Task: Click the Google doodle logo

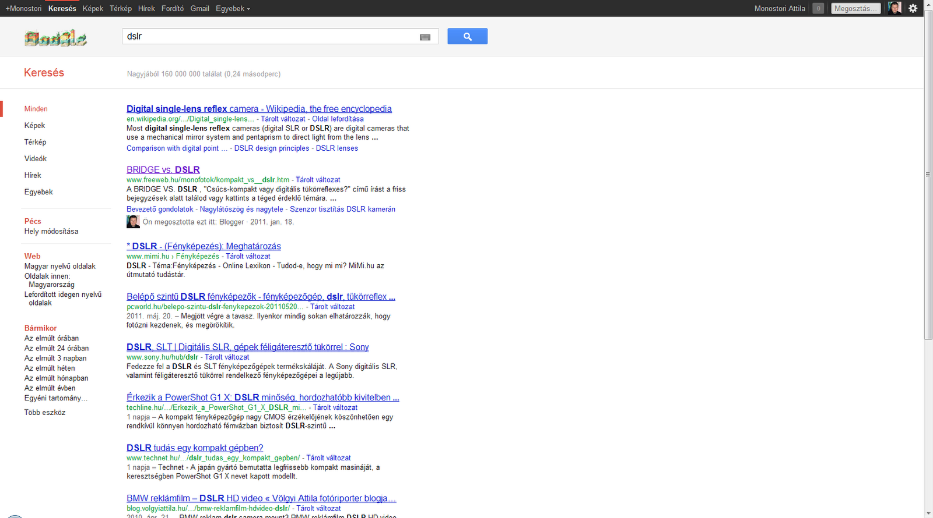Action: click(x=55, y=38)
